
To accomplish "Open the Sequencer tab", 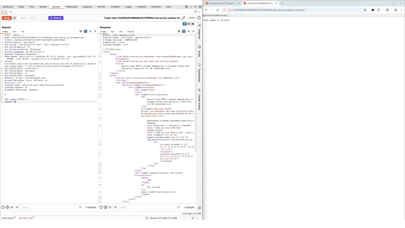I will (87, 7).
